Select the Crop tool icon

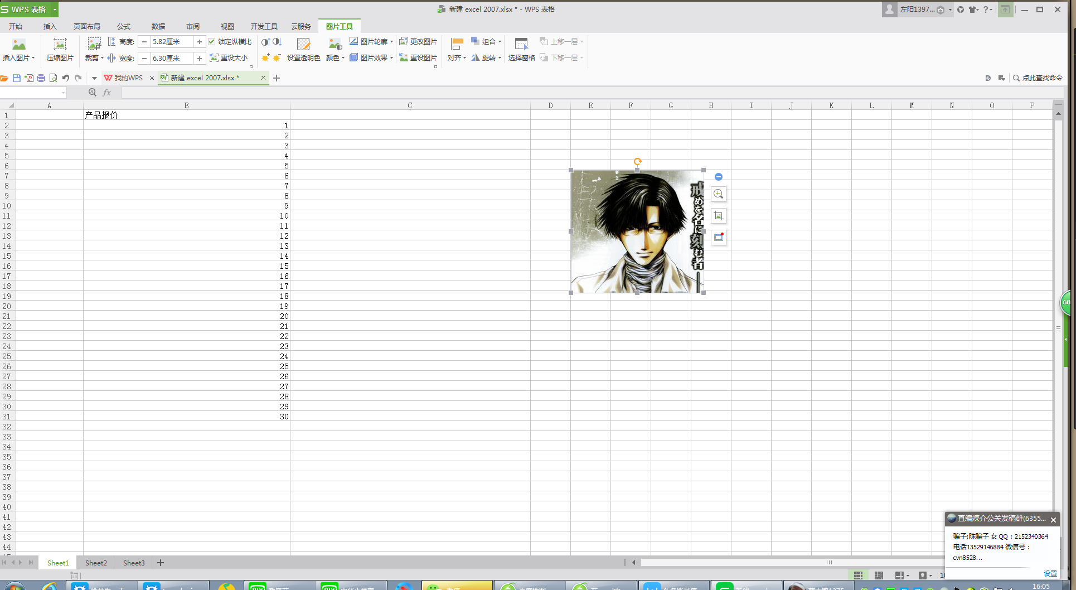click(94, 44)
